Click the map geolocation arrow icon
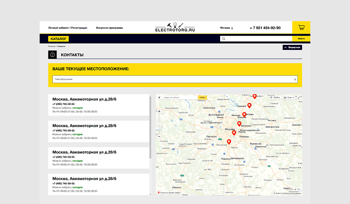Viewport: 350px width, 204px height. (159, 98)
